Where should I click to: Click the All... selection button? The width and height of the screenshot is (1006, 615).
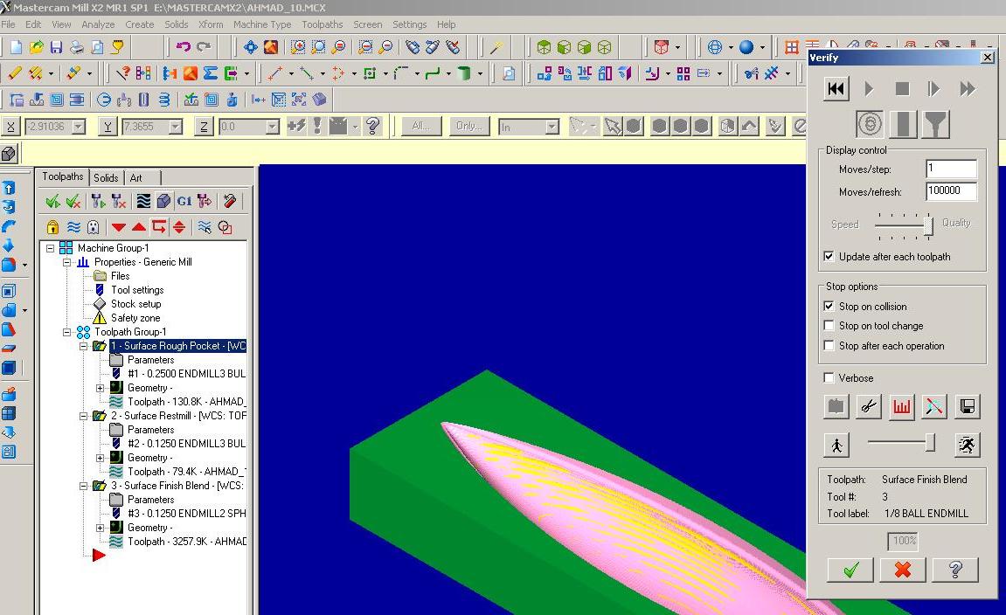pyautogui.click(x=421, y=126)
